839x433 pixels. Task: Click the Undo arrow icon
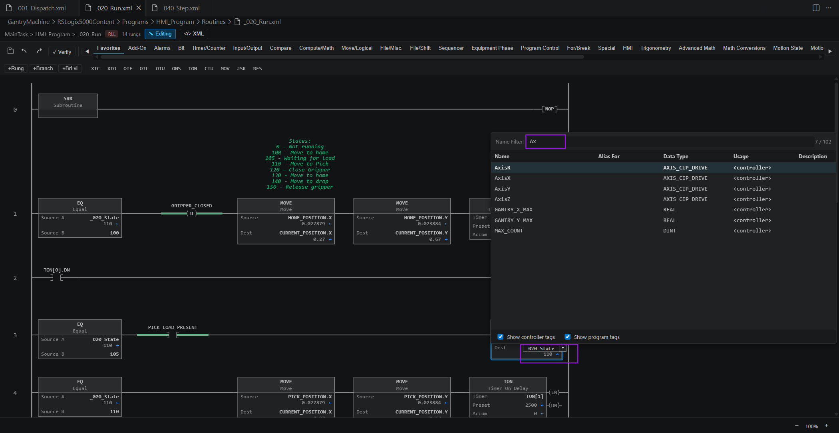24,51
